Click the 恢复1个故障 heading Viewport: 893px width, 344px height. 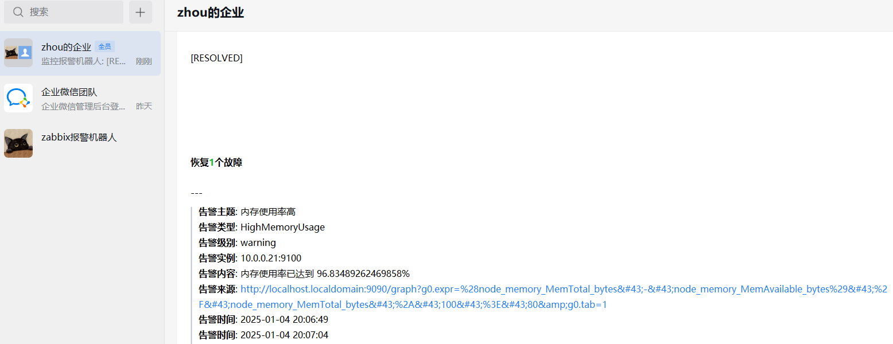pyautogui.click(x=216, y=163)
